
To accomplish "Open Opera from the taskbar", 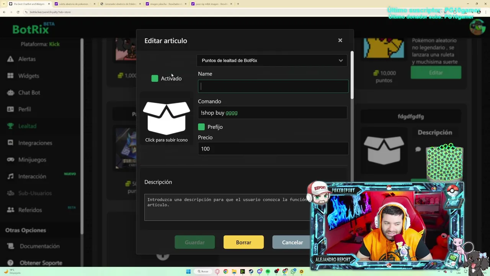I will (217, 271).
